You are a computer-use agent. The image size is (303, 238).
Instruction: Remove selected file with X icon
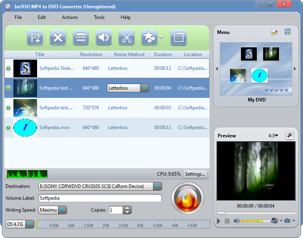58,37
